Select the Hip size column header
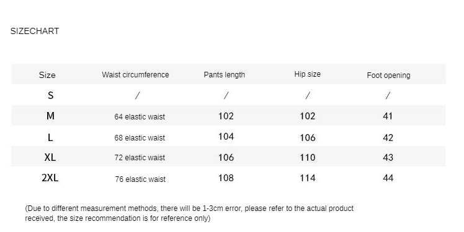Screen dimensions: 464x232 click(x=308, y=74)
